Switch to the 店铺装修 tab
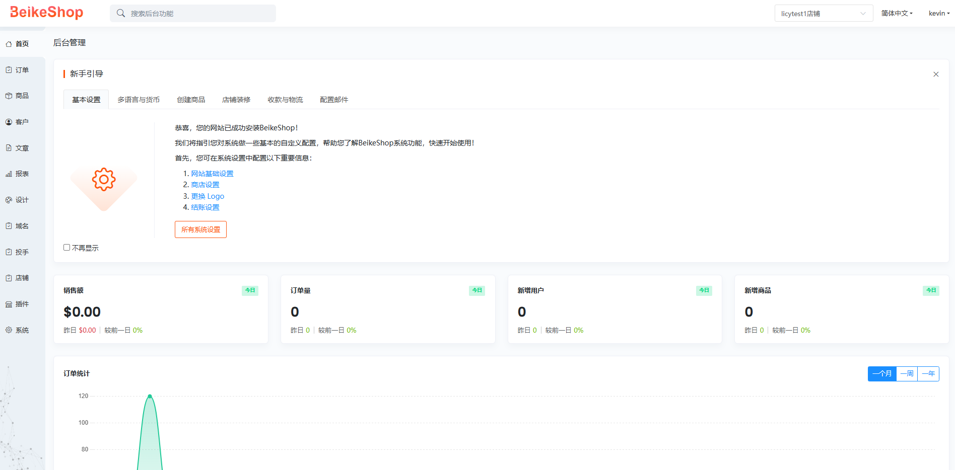Screen dimensions: 955x470 pyautogui.click(x=236, y=100)
